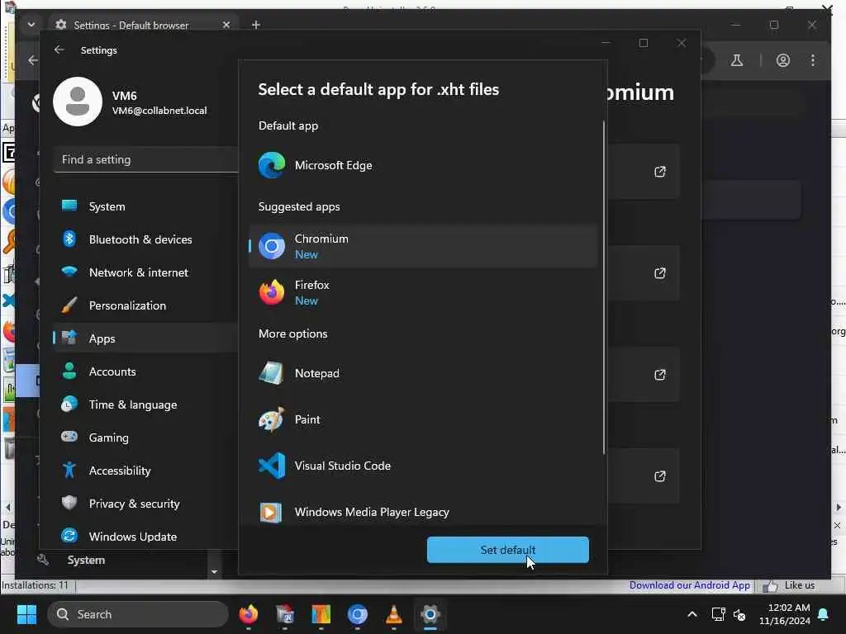Image resolution: width=846 pixels, height=634 pixels.
Task: Open Settings gear on the taskbar
Action: 430,614
